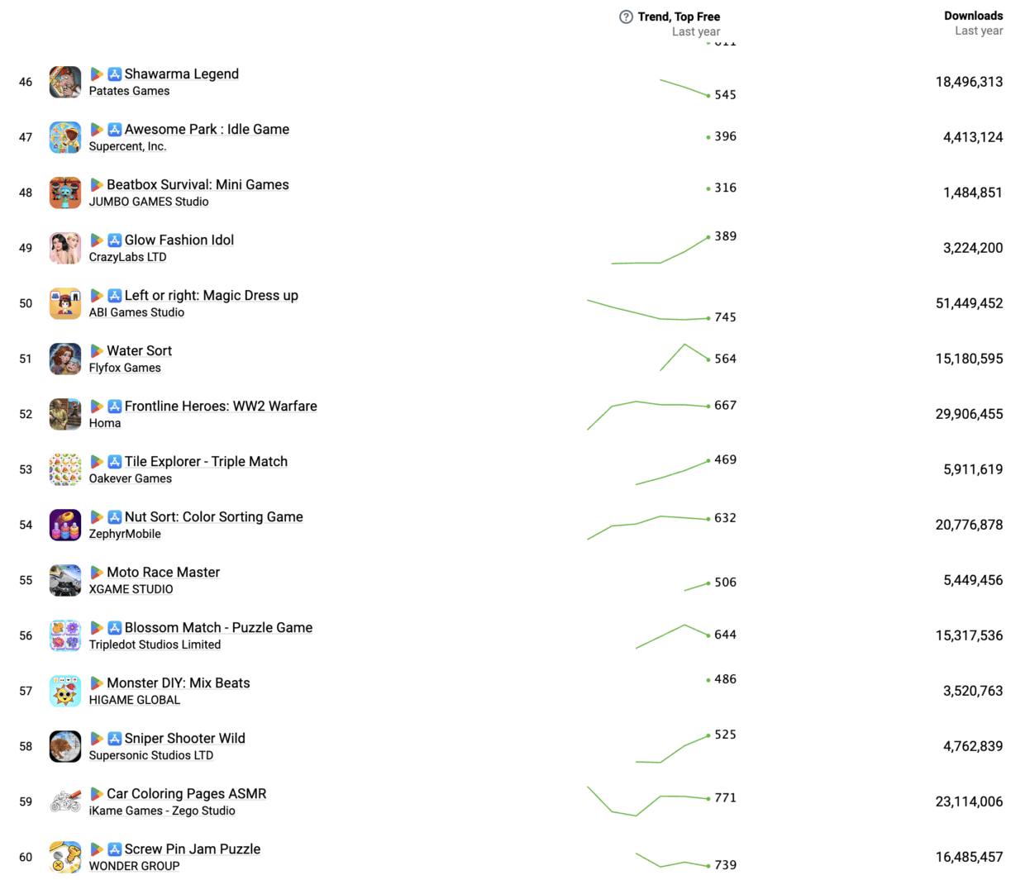The height and width of the screenshot is (880, 1025).
Task: Visit publisher Tripledot Studios Limited
Action: point(155,645)
